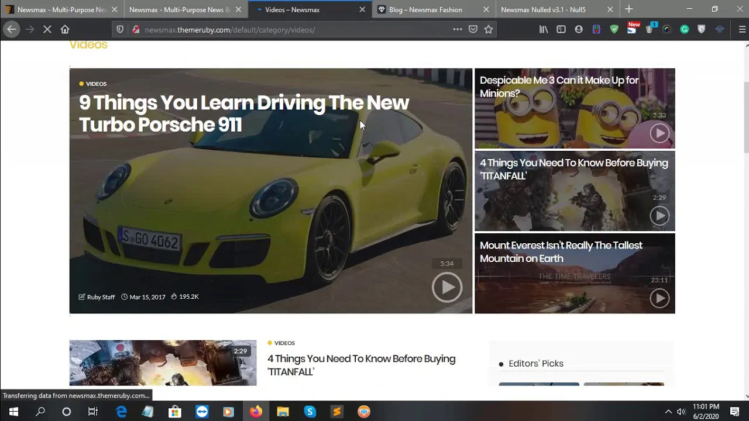Click the Mar 15, 2017 post date
This screenshot has height=421, width=749.
pyautogui.click(x=147, y=297)
